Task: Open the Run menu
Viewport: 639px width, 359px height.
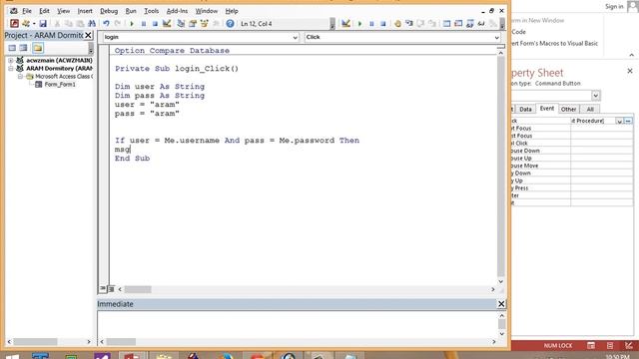Action: (x=131, y=11)
